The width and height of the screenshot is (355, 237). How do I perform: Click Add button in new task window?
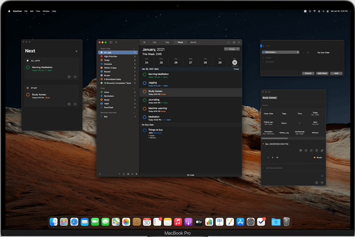336,73
